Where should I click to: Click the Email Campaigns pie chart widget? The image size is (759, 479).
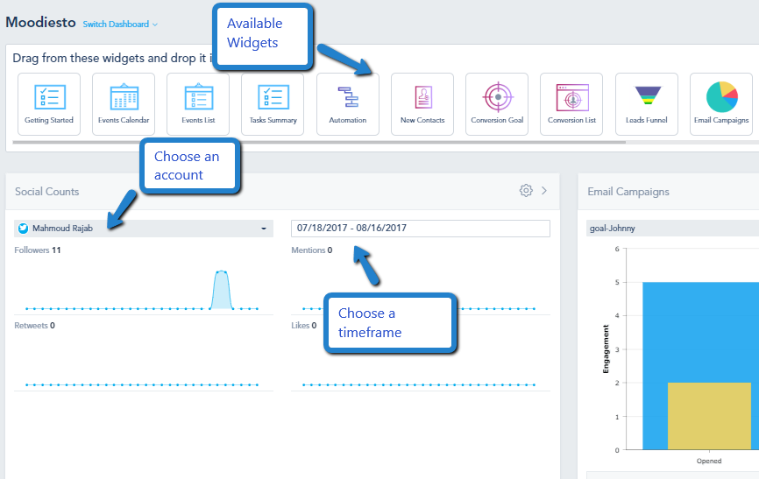pos(721,104)
